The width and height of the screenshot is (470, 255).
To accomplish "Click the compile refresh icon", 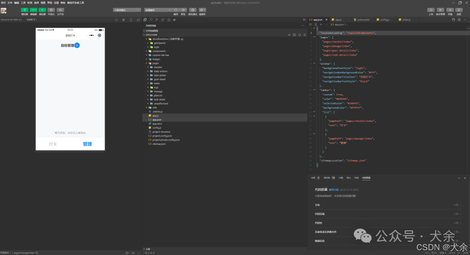I will tap(176, 10).
